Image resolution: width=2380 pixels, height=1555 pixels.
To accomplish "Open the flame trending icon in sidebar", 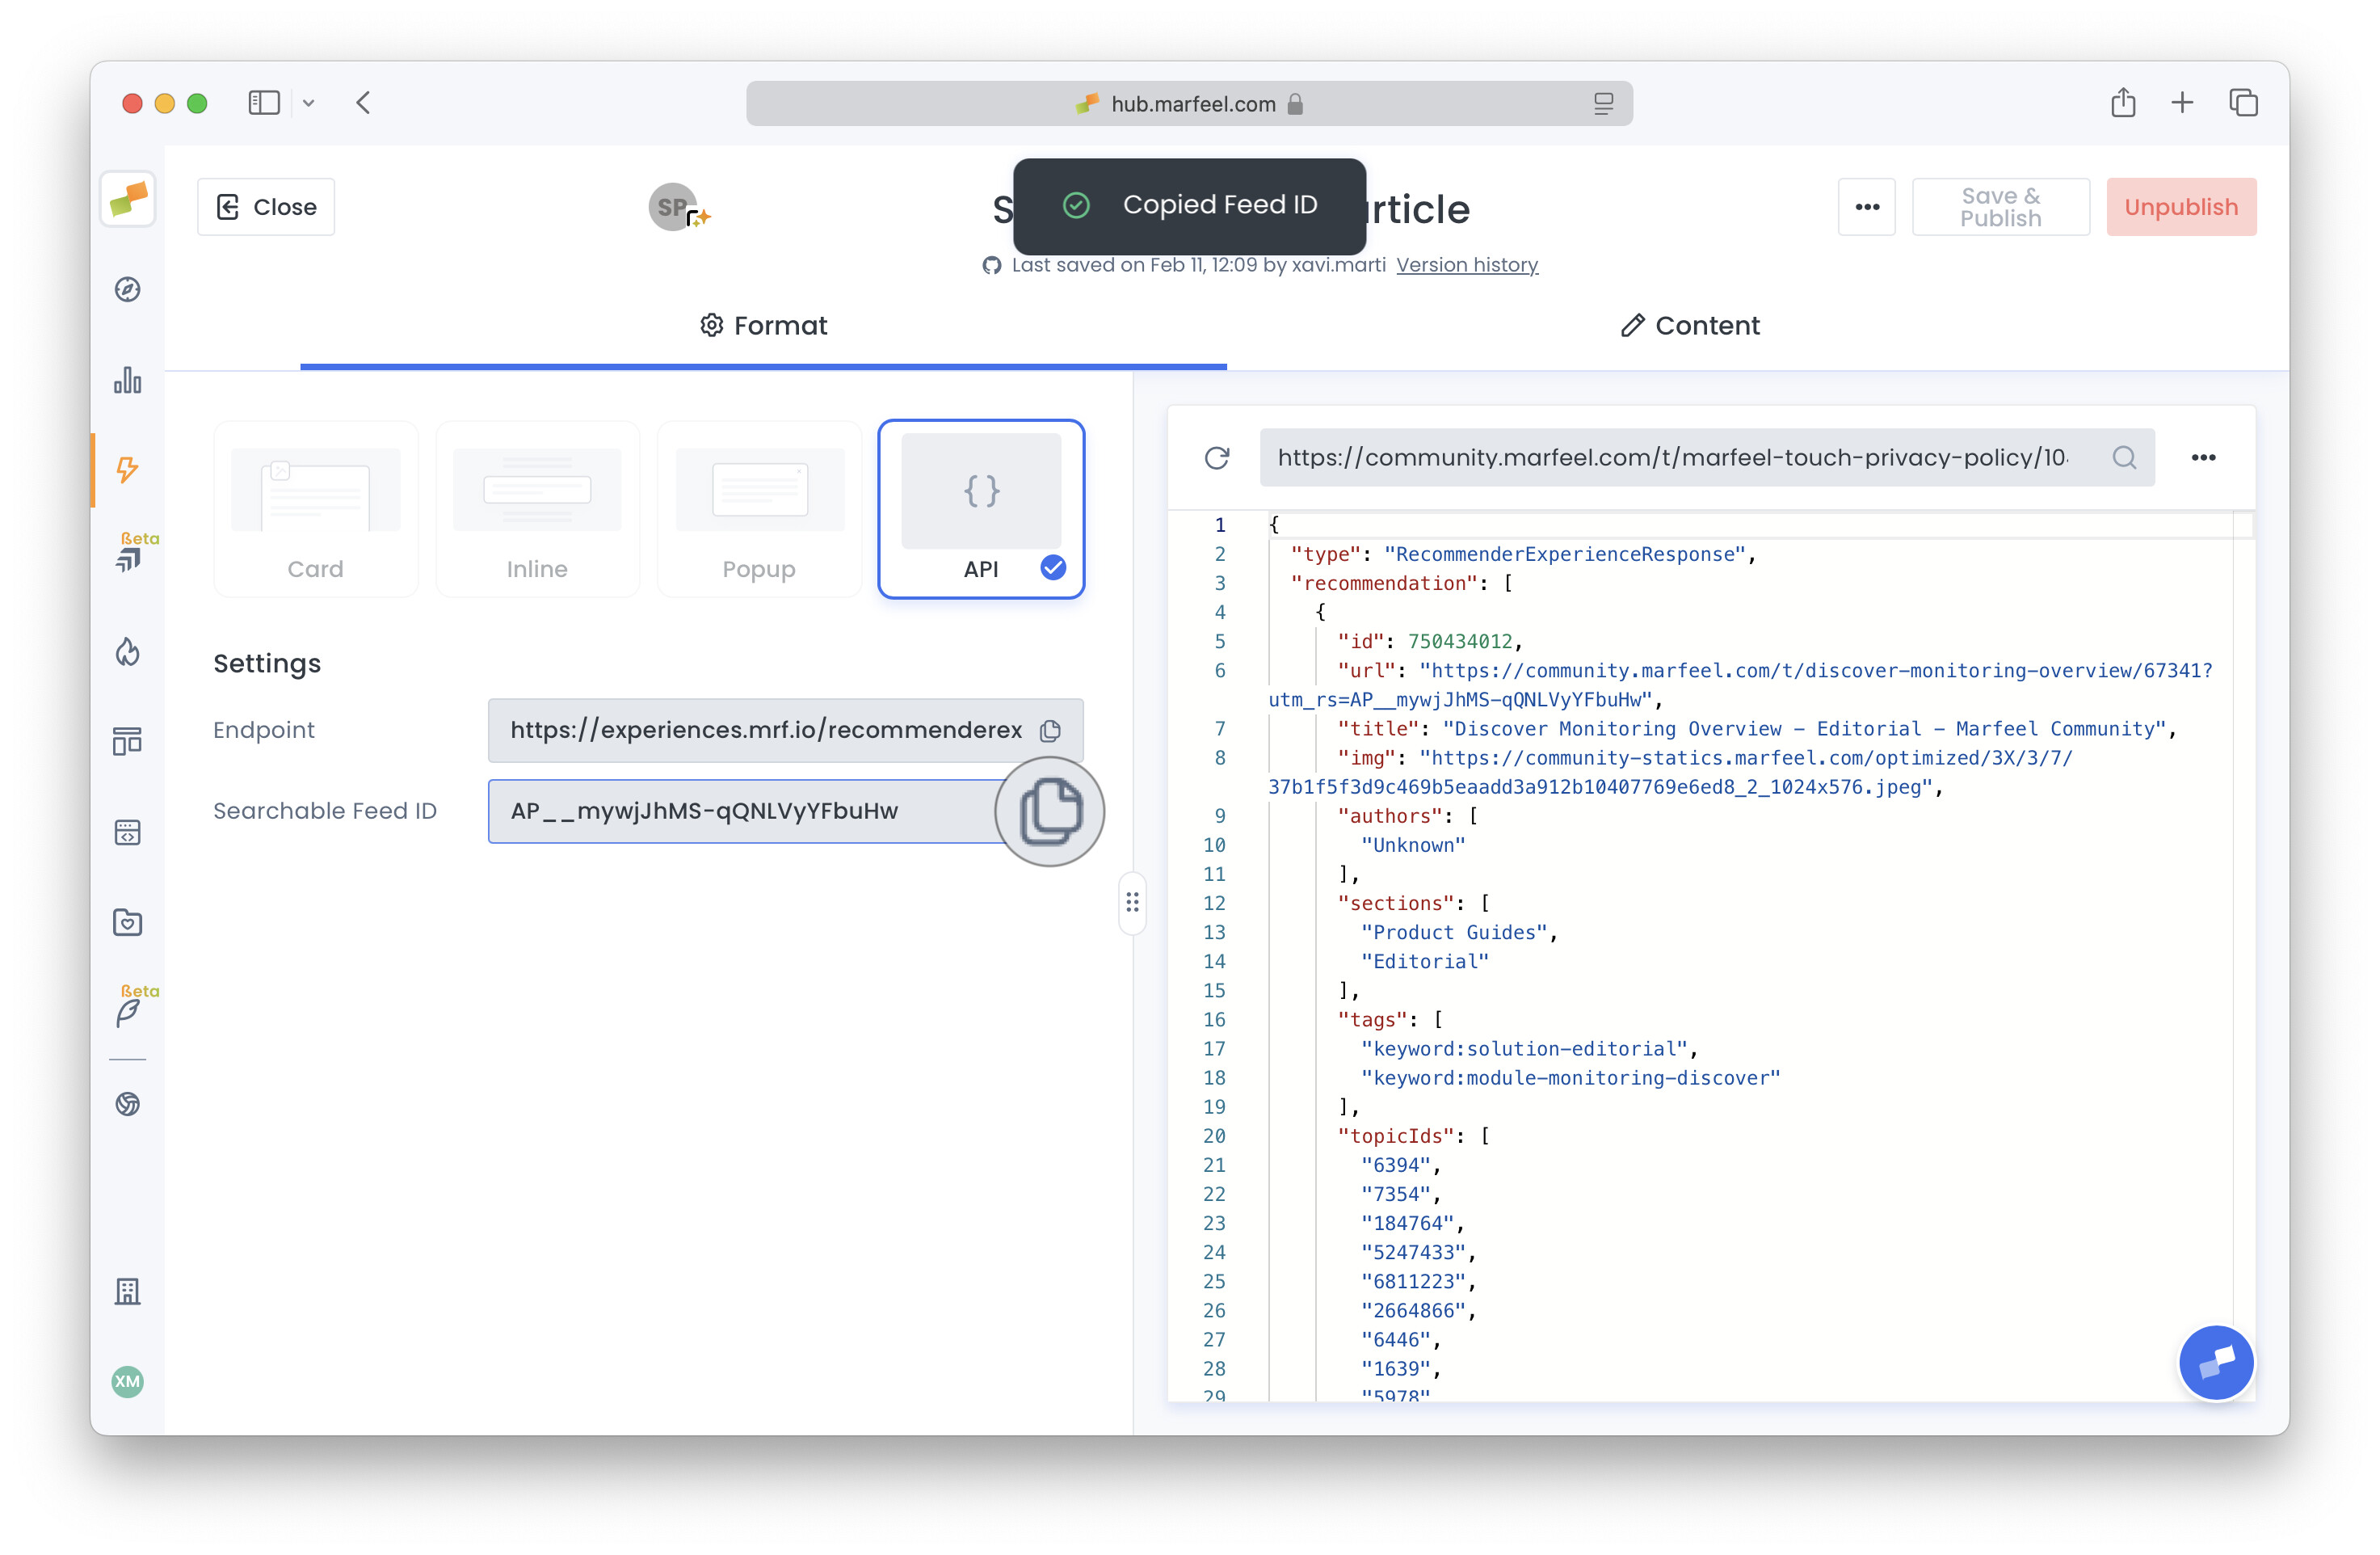I will pos(127,651).
